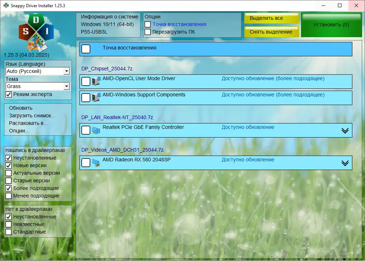Click the Realtek row Доступно обновление status
The image size is (365, 261).
[x=248, y=127]
